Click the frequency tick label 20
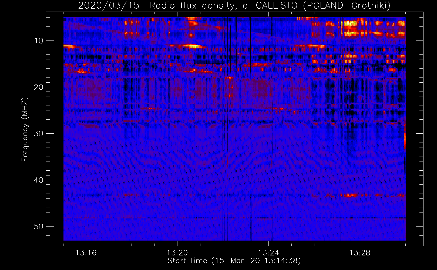Viewport: 437px width, 270px height. pos(39,87)
